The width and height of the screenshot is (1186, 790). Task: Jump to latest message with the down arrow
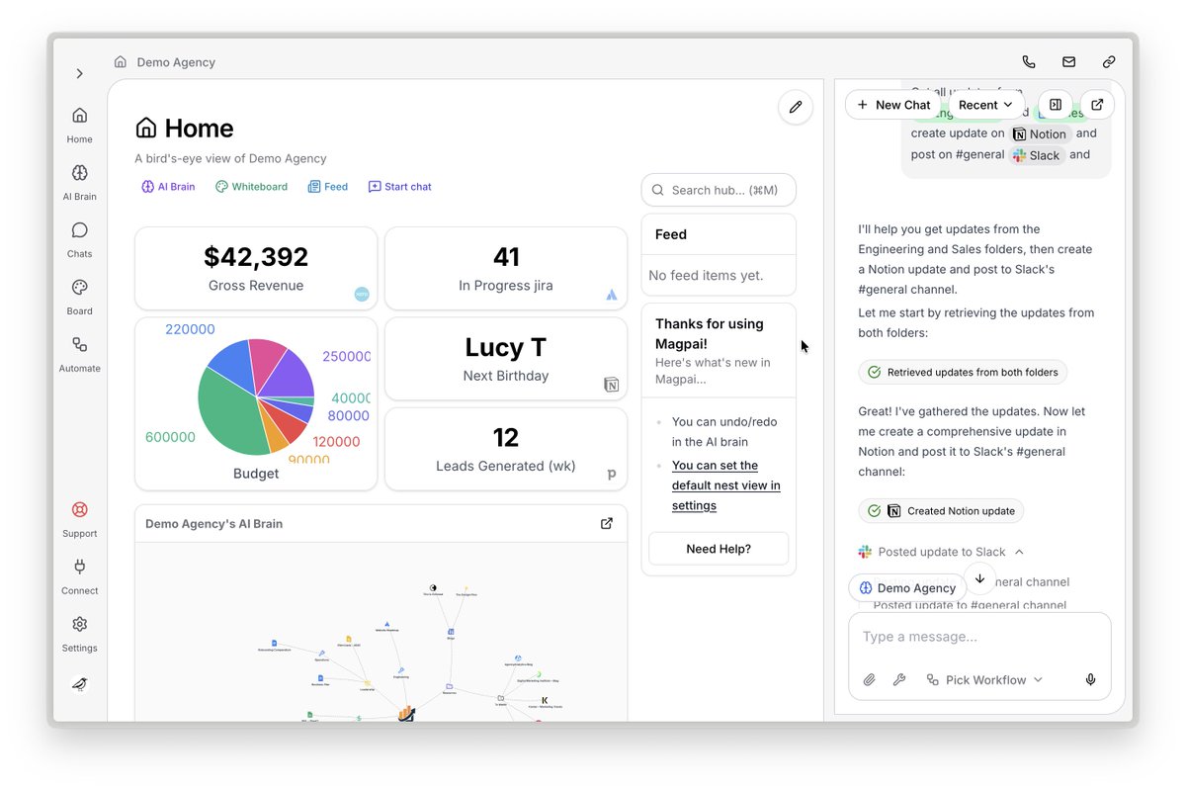[979, 578]
